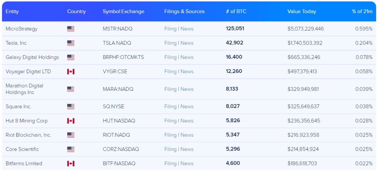Select the Marathon Digital Holdings Inc name
The image size is (379, 170).
[x=24, y=89]
